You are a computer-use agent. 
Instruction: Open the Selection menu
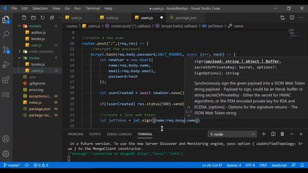pos(40,8)
